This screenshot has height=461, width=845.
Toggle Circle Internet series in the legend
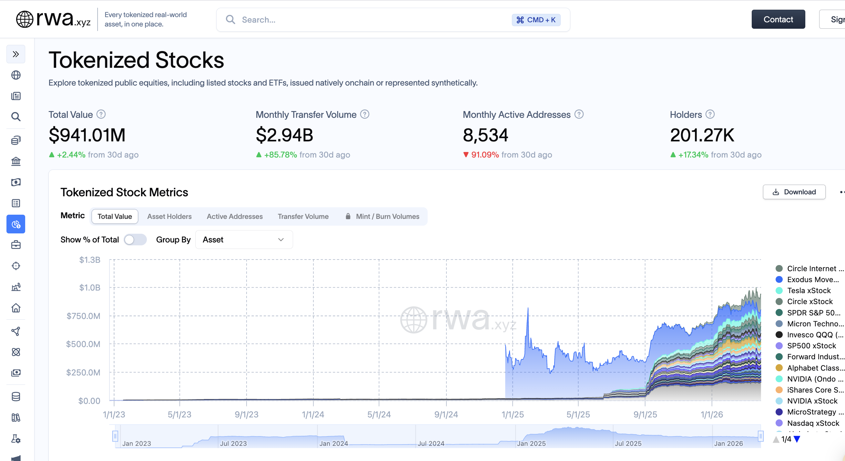click(809, 269)
